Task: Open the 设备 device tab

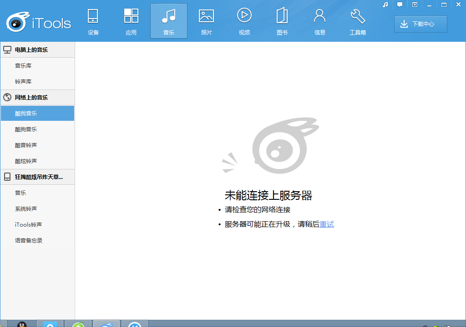Action: (93, 21)
